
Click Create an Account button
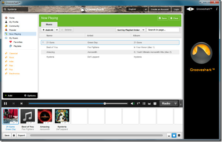[160, 9]
